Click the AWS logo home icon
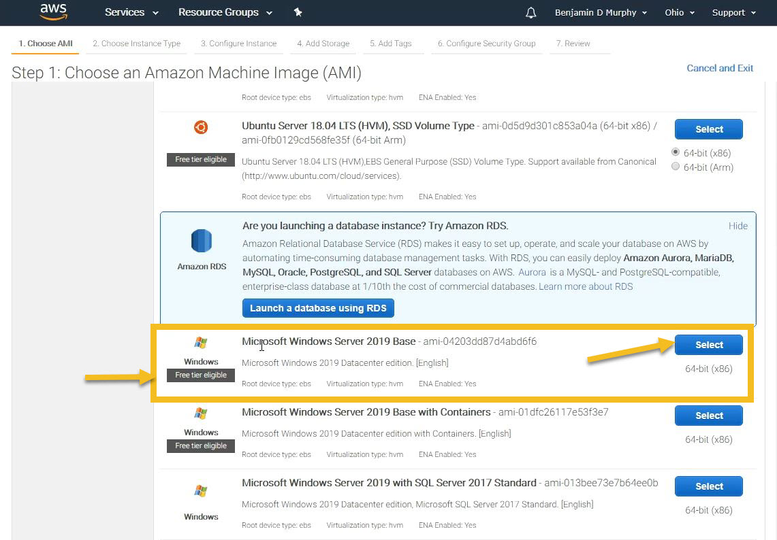The height and width of the screenshot is (540, 777). click(x=54, y=12)
